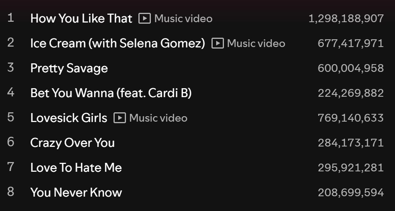Click the Music video label for How You Like That
The image size is (395, 211).
pyautogui.click(x=184, y=18)
